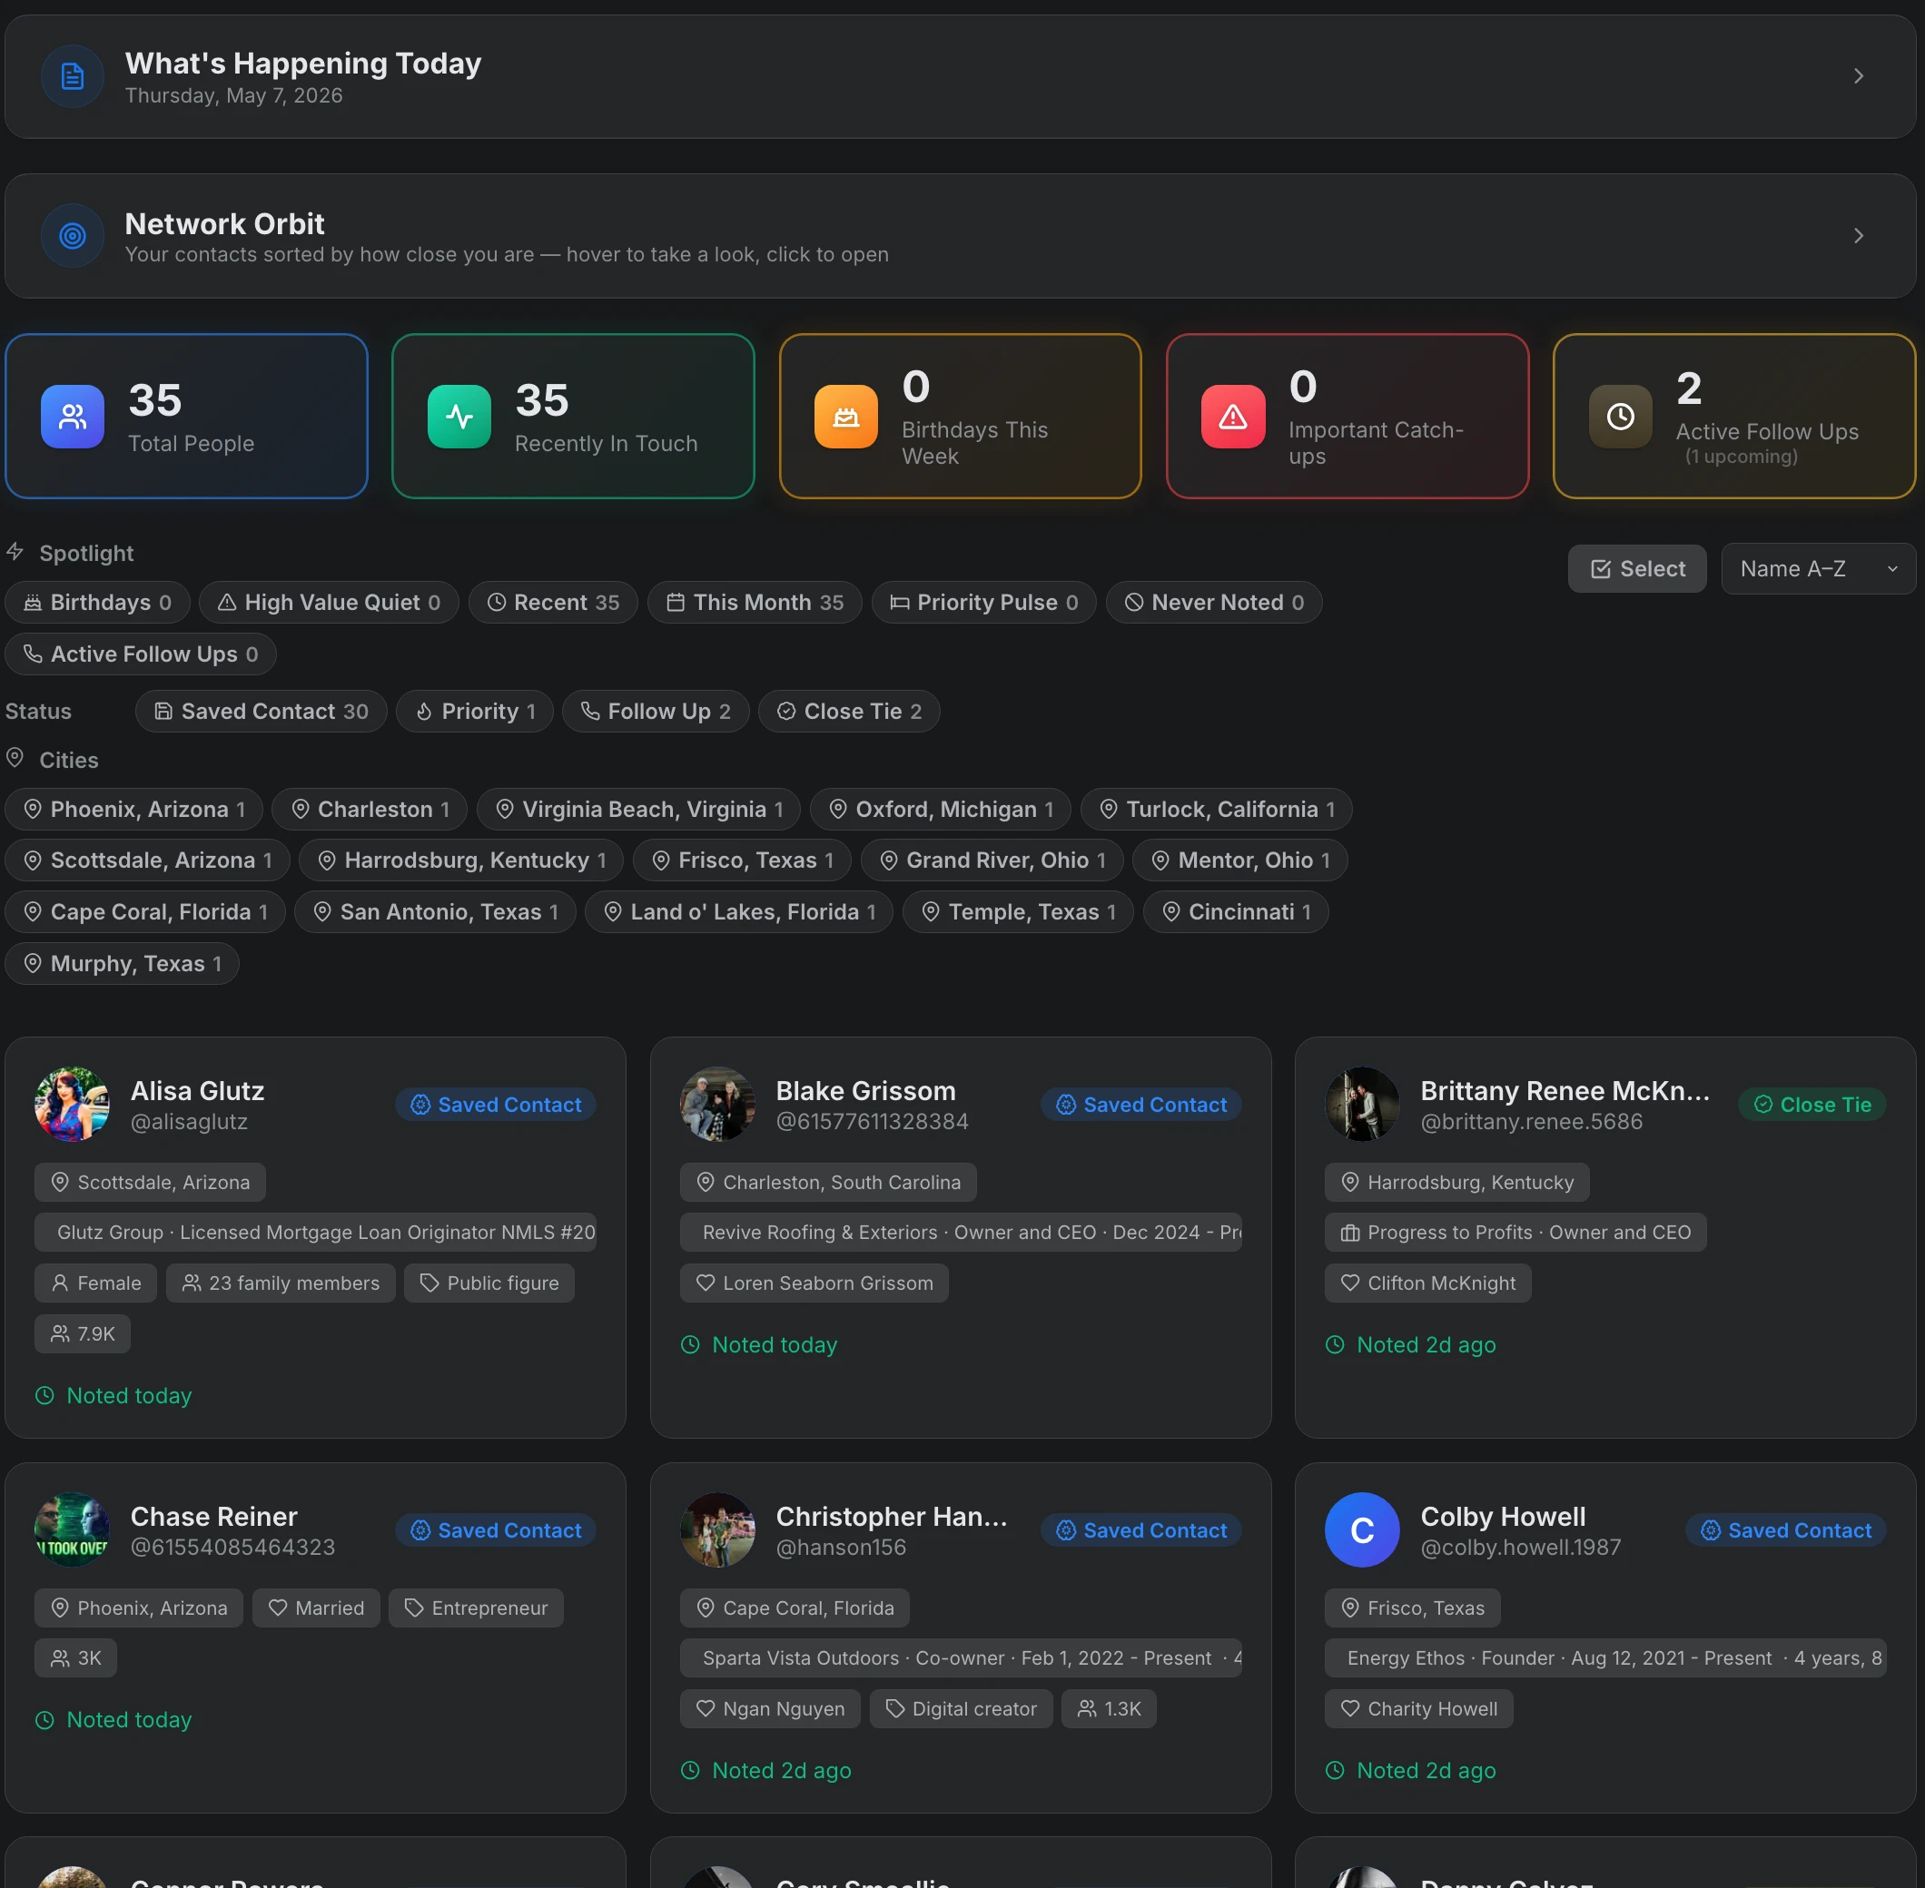Click the 7.9K followers icon chip on Alisa Glutz
Screen dimensions: 1925x1888
(83, 1333)
